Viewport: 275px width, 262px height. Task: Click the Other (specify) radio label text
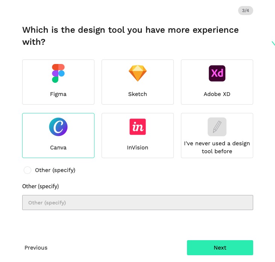[55, 170]
